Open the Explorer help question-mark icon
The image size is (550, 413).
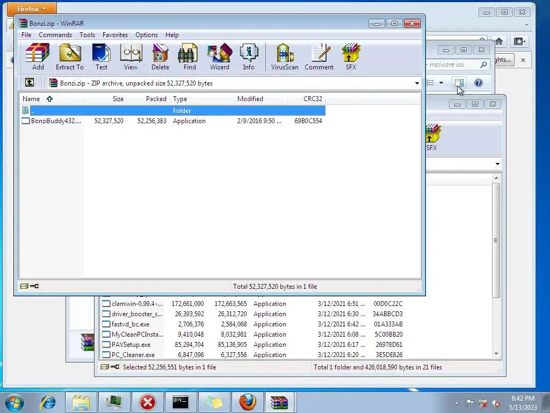(x=479, y=83)
